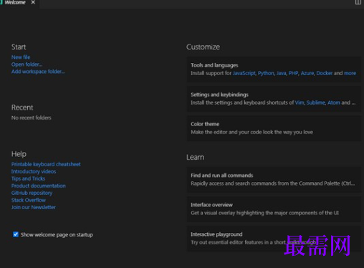Click the New file link
The height and width of the screenshot is (268, 364).
coord(21,57)
